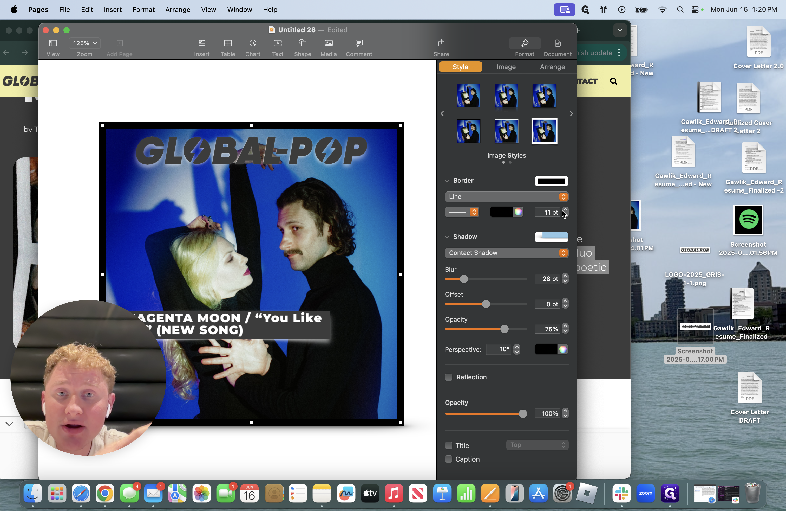This screenshot has height=511, width=786.
Task: Step the shadow Offset 0 pt value
Action: (565, 304)
